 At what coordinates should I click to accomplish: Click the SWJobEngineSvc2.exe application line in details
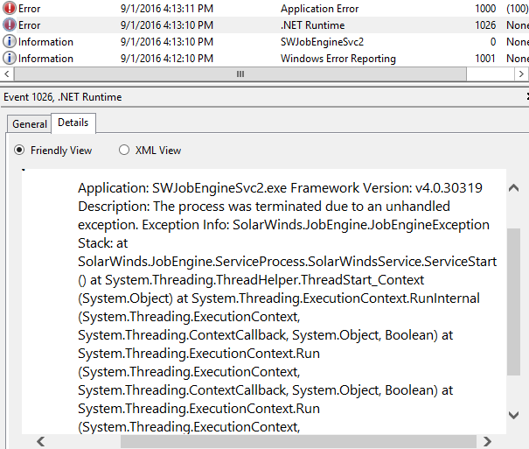point(280,188)
